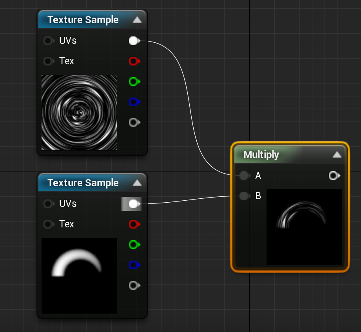361x332 pixels.
Task: Click the UVs input pin on the arc Texture Sample
Action: click(x=49, y=204)
